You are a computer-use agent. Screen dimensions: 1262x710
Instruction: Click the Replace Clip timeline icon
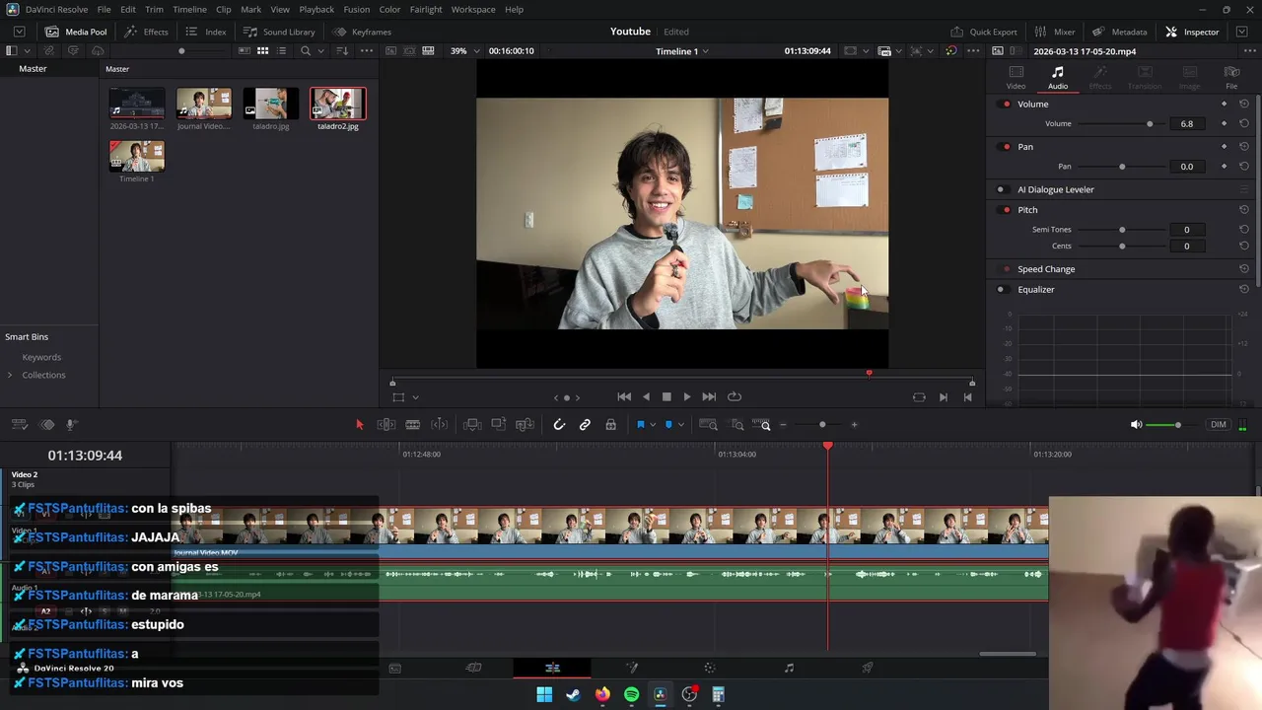coord(526,425)
